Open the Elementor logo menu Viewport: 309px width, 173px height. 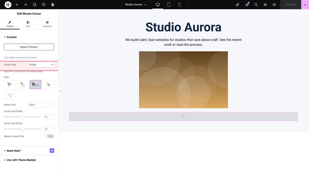coord(8,5)
